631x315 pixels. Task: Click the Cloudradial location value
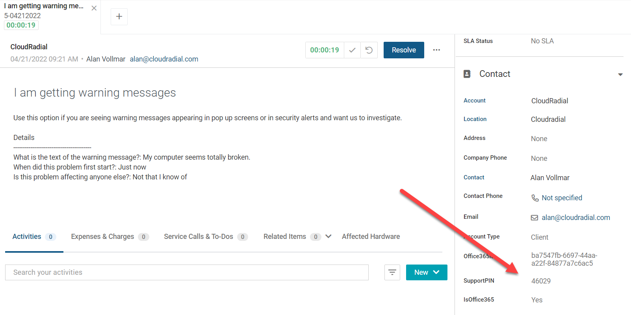coord(548,119)
